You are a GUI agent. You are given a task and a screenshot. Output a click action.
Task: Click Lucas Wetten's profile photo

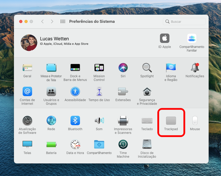(29, 43)
